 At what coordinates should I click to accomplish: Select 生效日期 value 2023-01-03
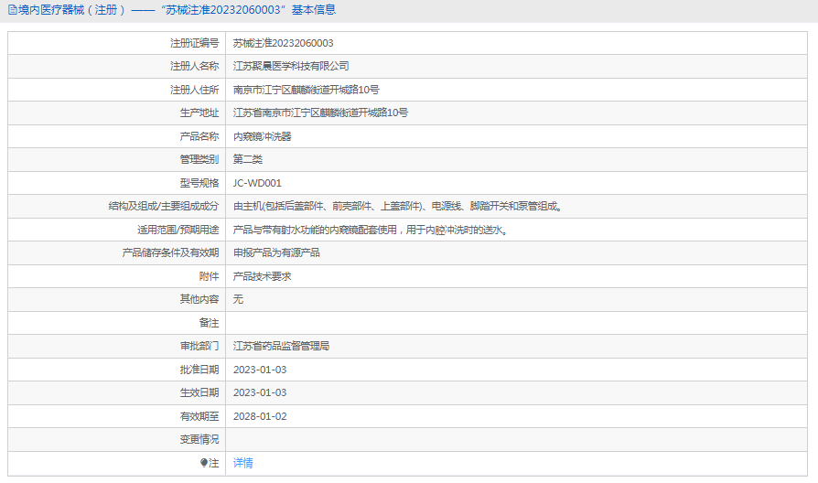click(x=260, y=392)
